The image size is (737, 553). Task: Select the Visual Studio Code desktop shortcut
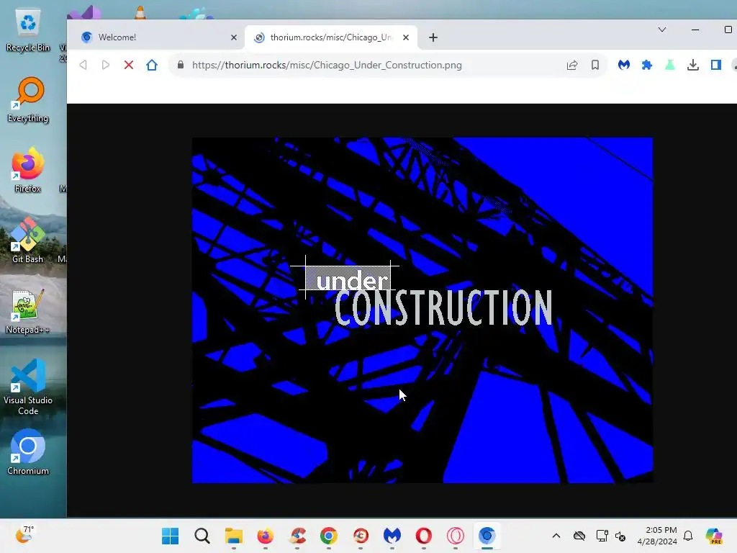pos(28,387)
